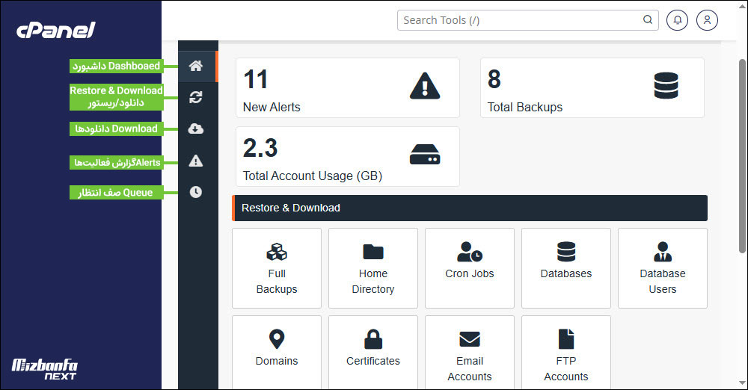
Task: Open the Domains tile
Action: [x=277, y=351]
